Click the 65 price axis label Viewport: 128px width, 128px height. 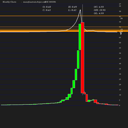[x=120, y=37]
